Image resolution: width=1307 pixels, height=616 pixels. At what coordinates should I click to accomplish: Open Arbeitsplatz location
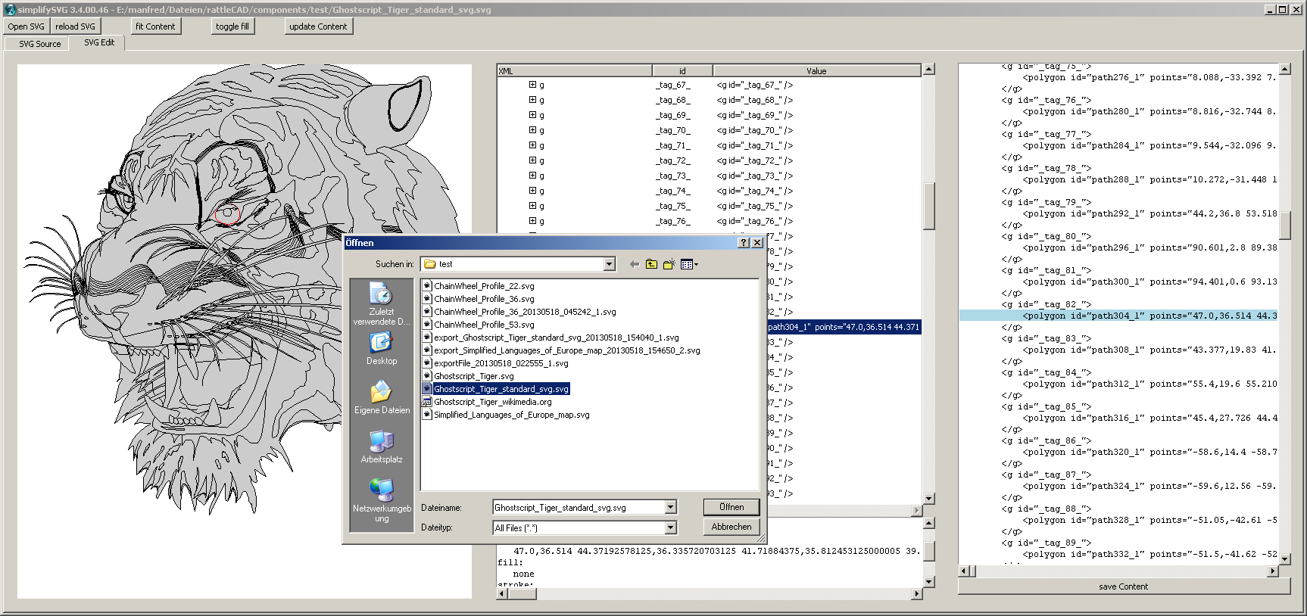(382, 446)
